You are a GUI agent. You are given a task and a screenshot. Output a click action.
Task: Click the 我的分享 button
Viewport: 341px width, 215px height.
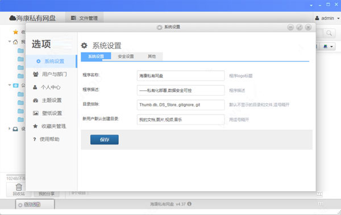click(x=47, y=193)
